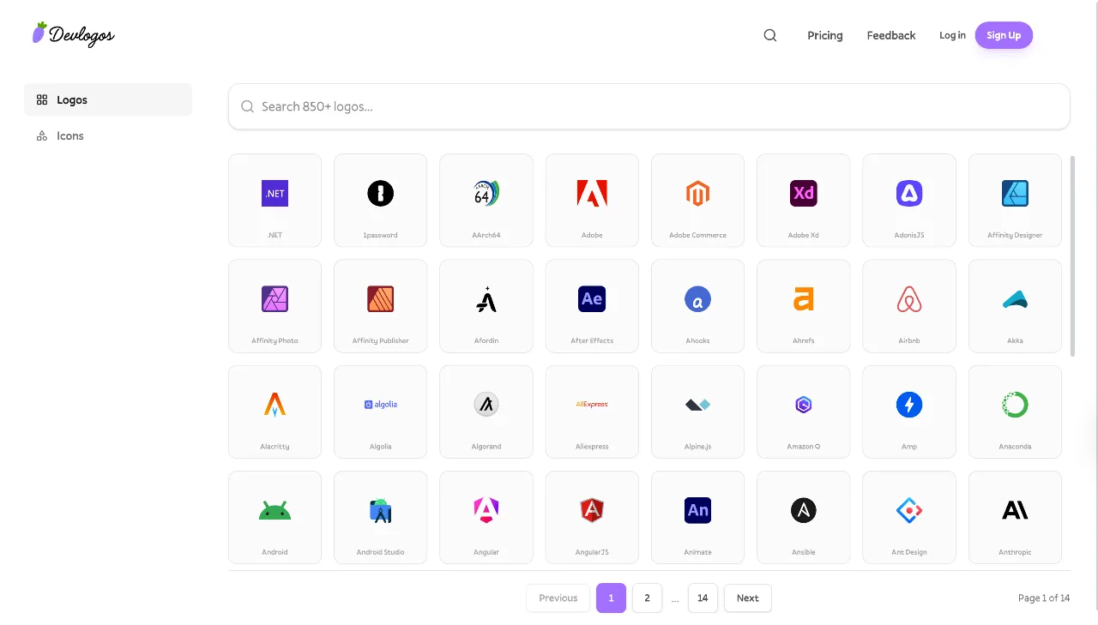Select the Aliexpress logo

(592, 412)
